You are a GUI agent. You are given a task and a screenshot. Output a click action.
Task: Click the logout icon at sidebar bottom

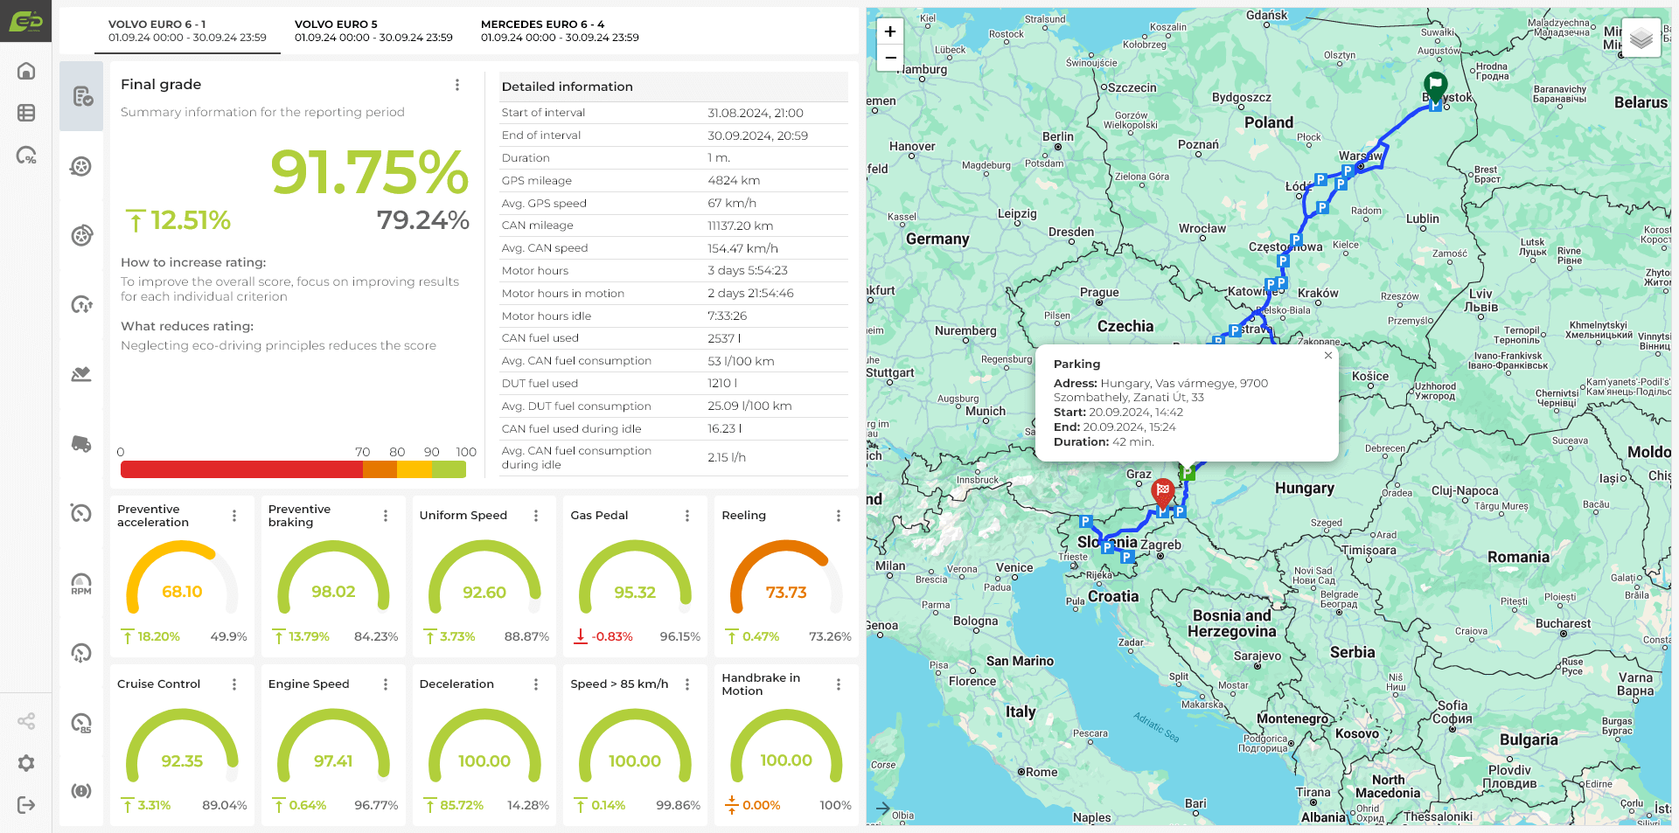pyautogui.click(x=26, y=805)
